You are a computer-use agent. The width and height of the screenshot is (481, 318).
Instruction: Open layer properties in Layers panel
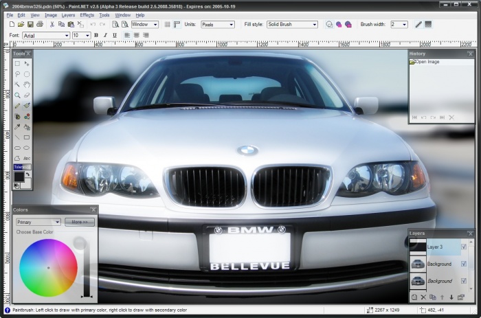461,297
